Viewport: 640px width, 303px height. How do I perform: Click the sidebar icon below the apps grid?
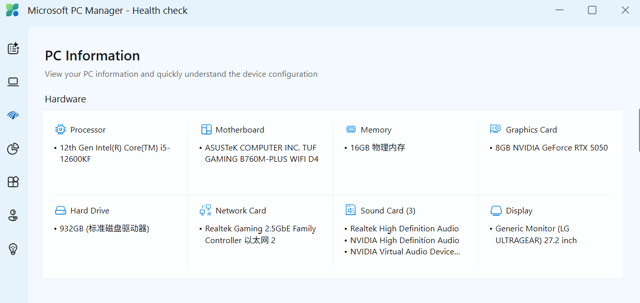click(13, 215)
